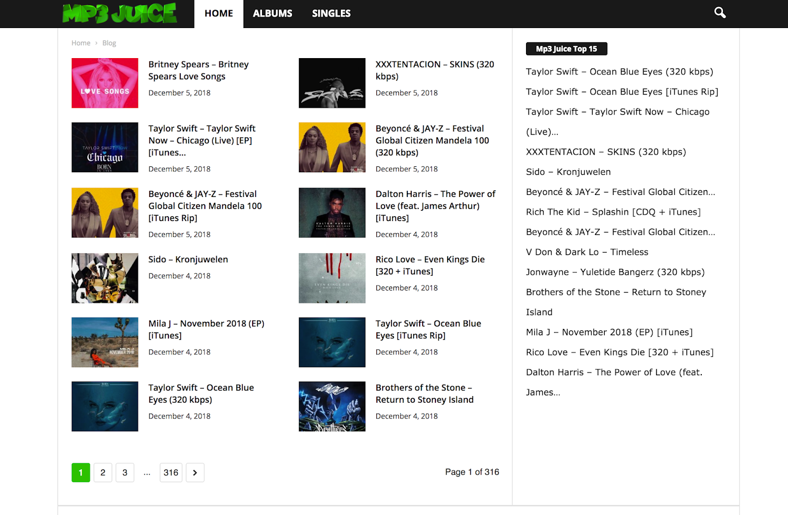Open sidebar Rico Love – Even Kings Die link
Screen dimensions: 788x515
pyautogui.click(x=620, y=353)
